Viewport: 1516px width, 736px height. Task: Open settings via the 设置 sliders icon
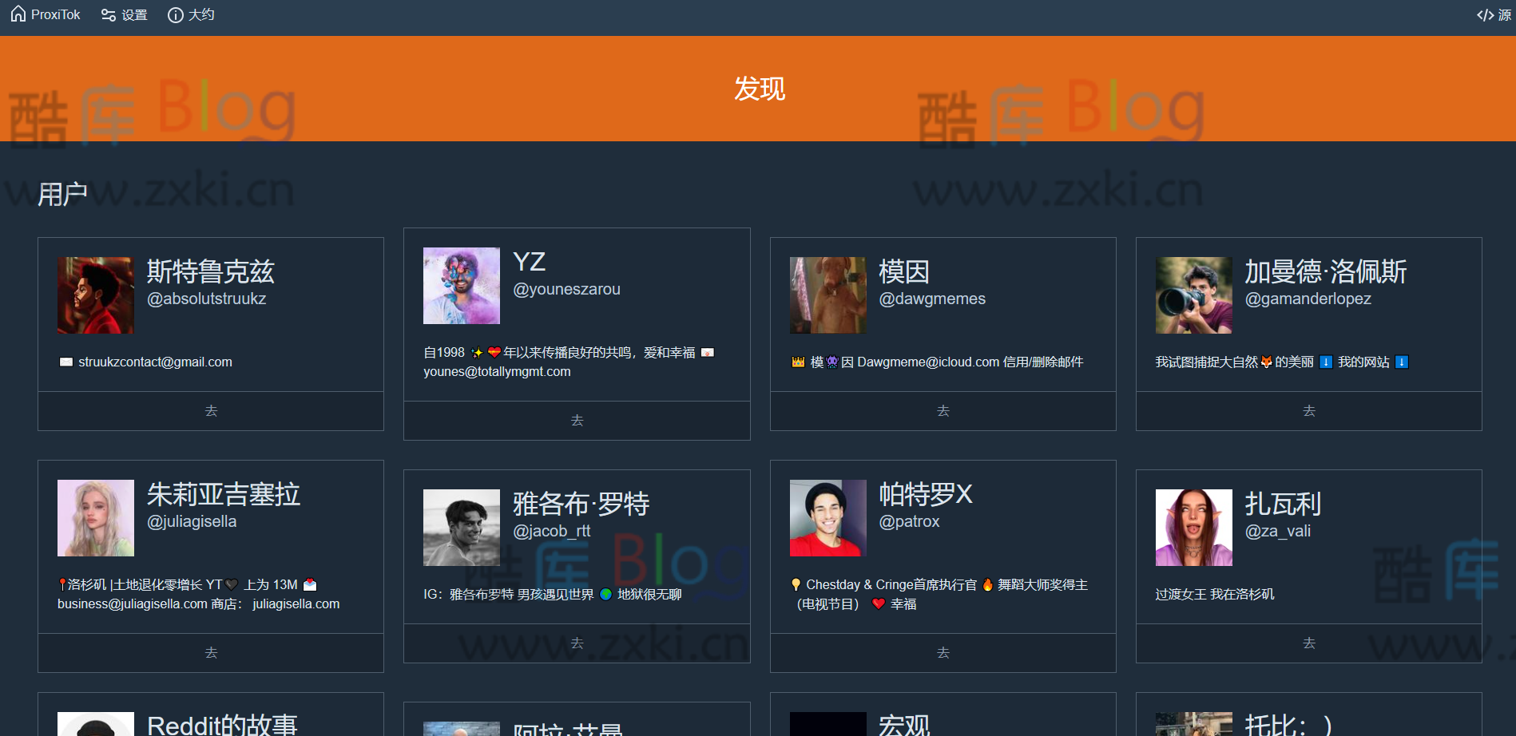click(x=109, y=14)
